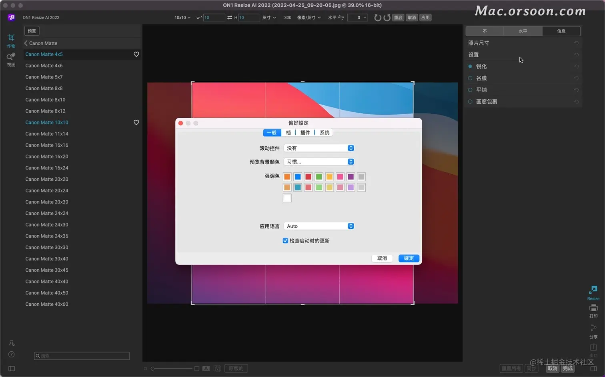Enable the 平铺 tiling option
This screenshot has height=377, width=605.
470,90
